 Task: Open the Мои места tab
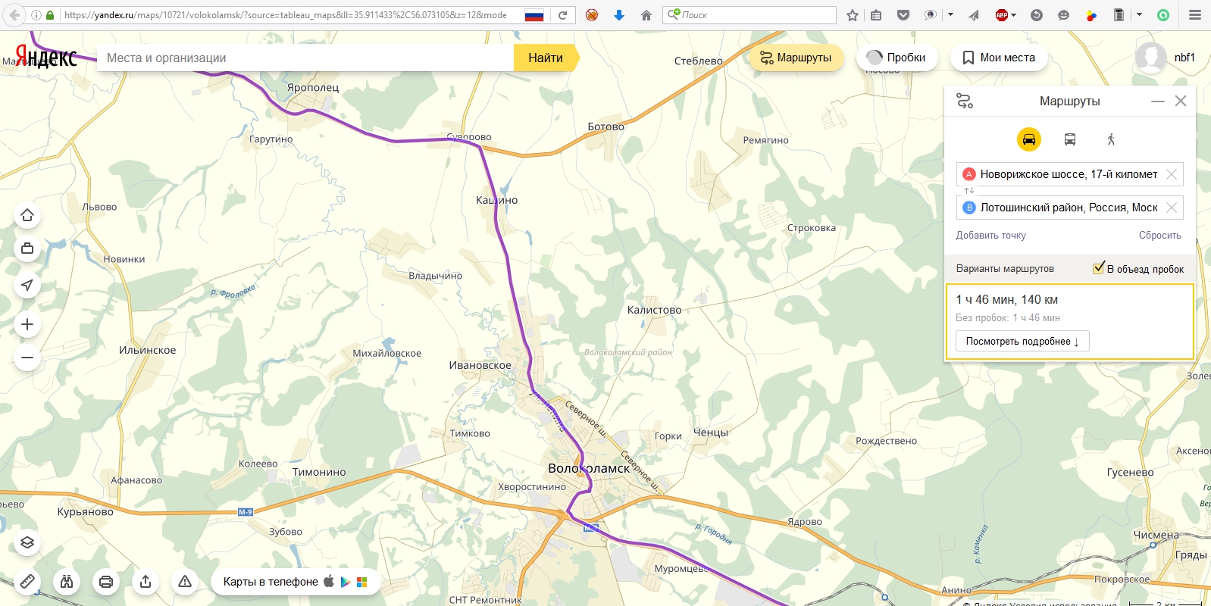pyautogui.click(x=999, y=58)
